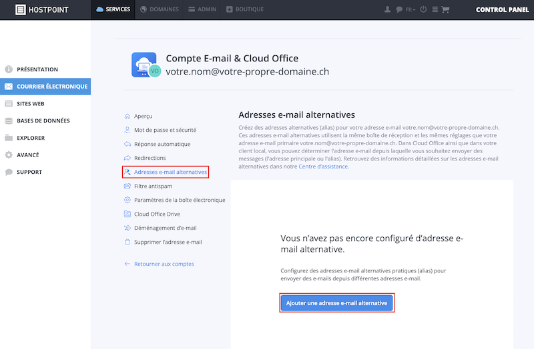The width and height of the screenshot is (534, 349).
Task: Click the gear icon for Paramètres de la boîte
Action: click(127, 200)
